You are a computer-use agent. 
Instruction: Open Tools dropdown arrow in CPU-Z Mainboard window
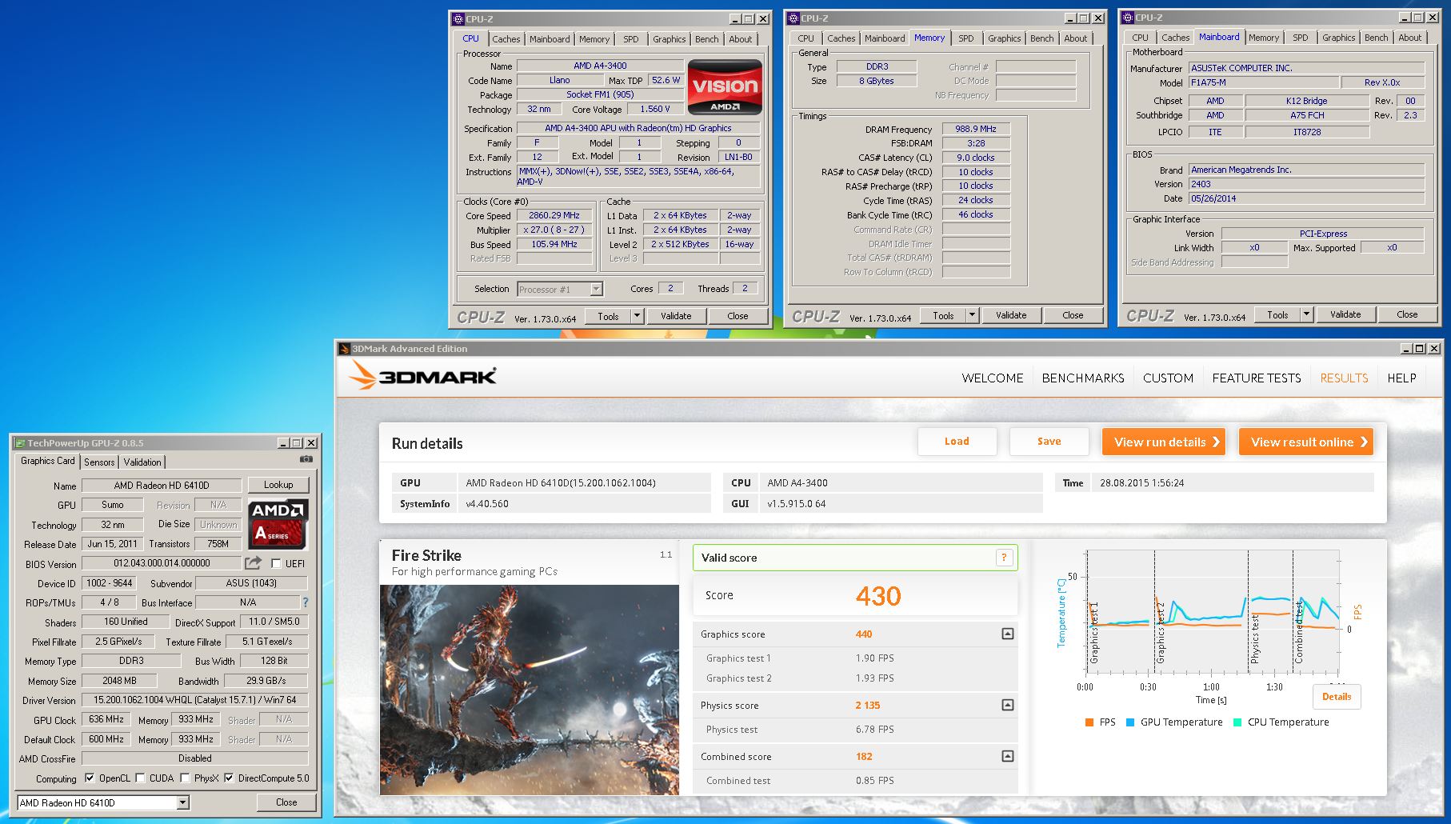(x=1307, y=314)
